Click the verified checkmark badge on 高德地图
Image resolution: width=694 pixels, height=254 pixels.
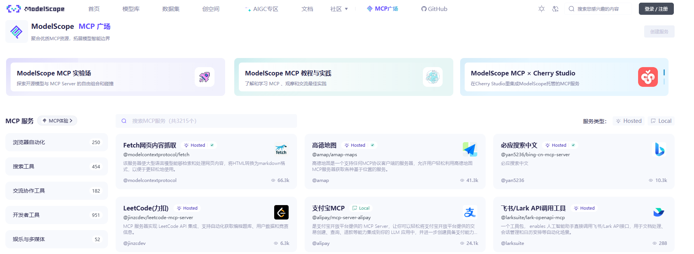pyautogui.click(x=373, y=145)
